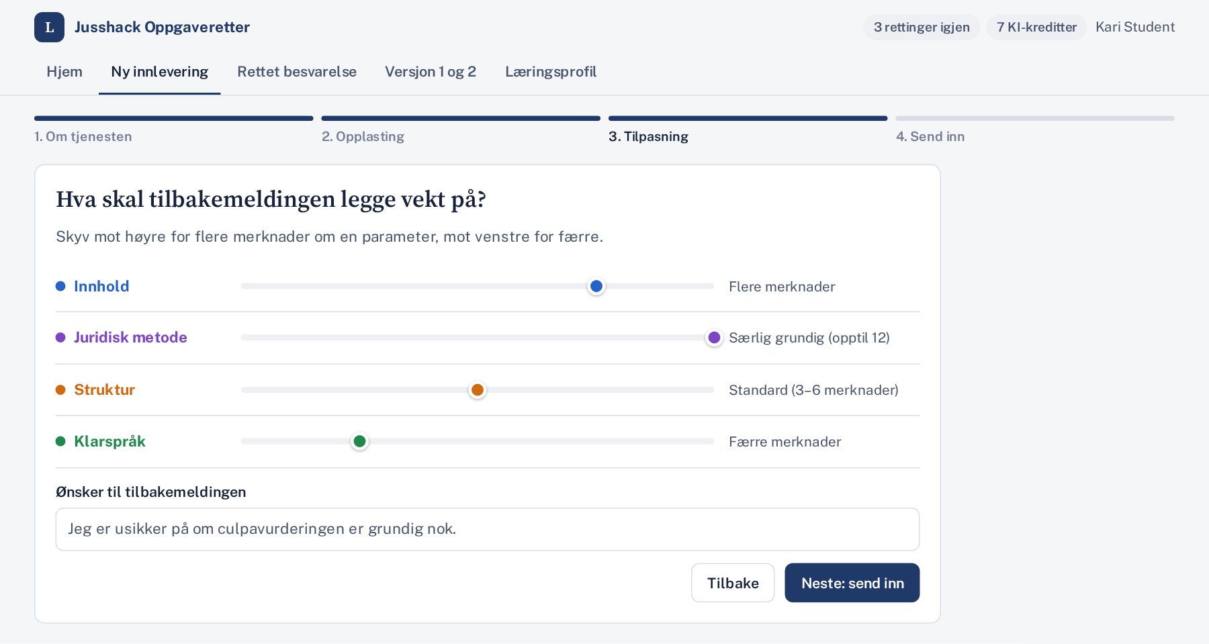The height and width of the screenshot is (644, 1209).
Task: Click the Struktur parameter label
Action: pos(104,389)
